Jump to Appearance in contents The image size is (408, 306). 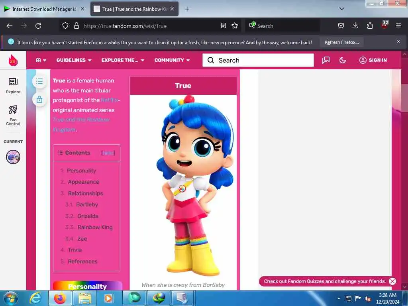point(84,182)
